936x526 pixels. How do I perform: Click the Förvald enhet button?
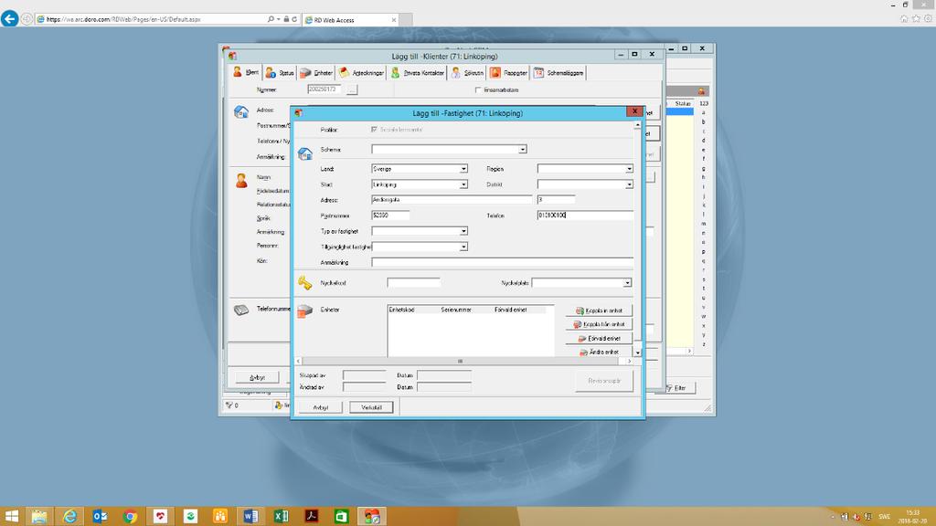click(x=599, y=338)
